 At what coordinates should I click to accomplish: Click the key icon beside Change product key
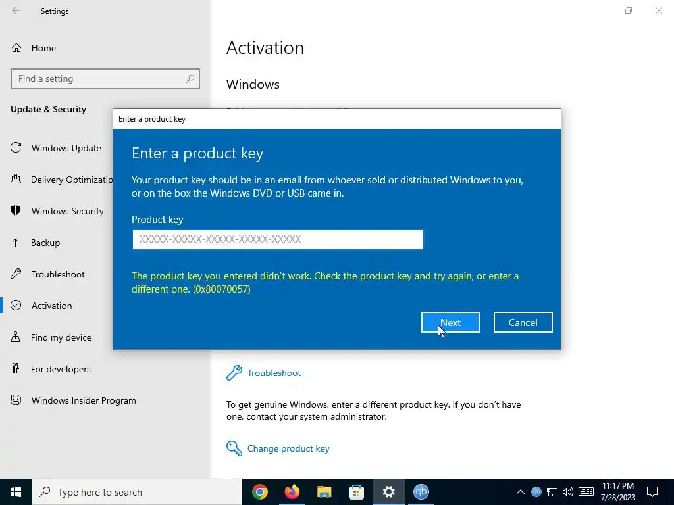(234, 448)
